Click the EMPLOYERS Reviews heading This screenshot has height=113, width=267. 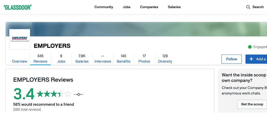pyautogui.click(x=43, y=80)
